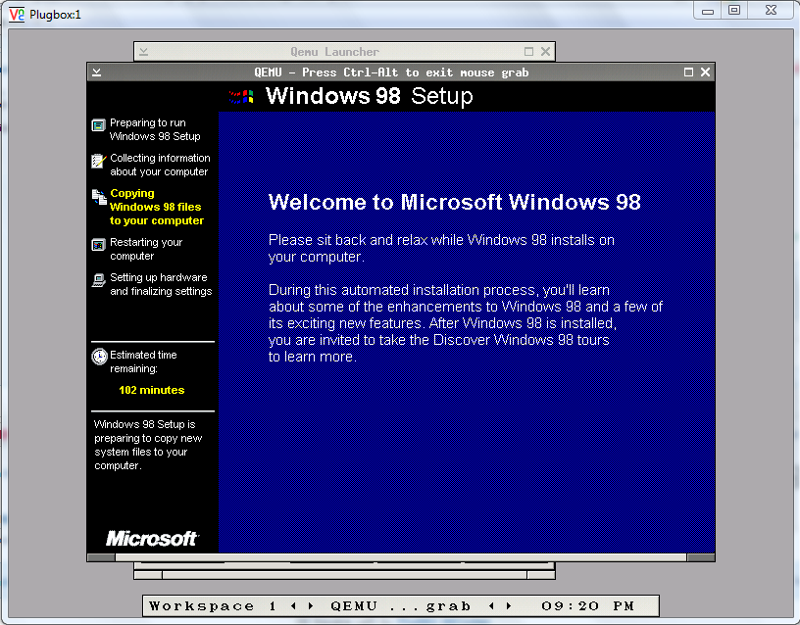The image size is (800, 625).
Task: Click the Copying Windows 98 files step text
Action: pos(157,207)
